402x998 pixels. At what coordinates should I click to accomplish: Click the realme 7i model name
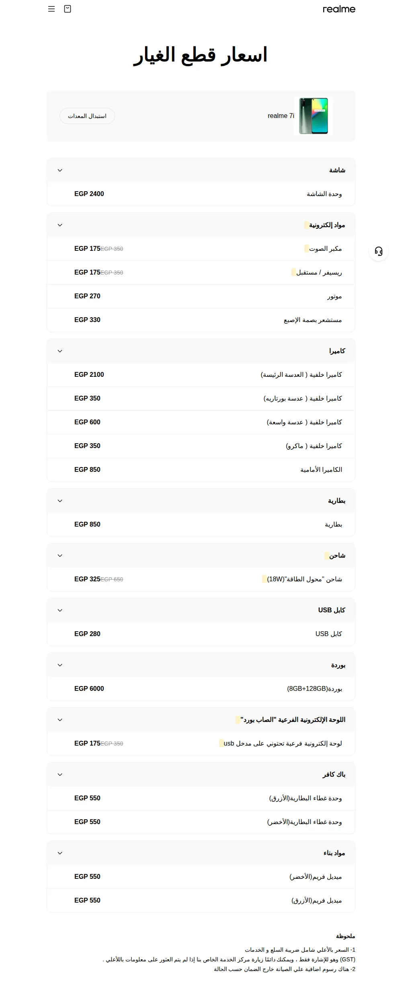(281, 116)
